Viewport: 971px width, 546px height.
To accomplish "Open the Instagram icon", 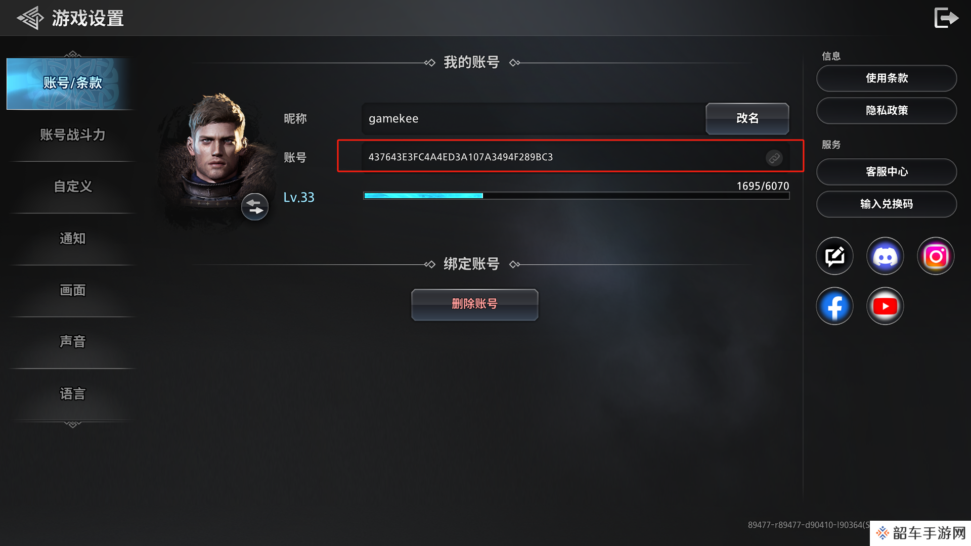I will pos(936,256).
